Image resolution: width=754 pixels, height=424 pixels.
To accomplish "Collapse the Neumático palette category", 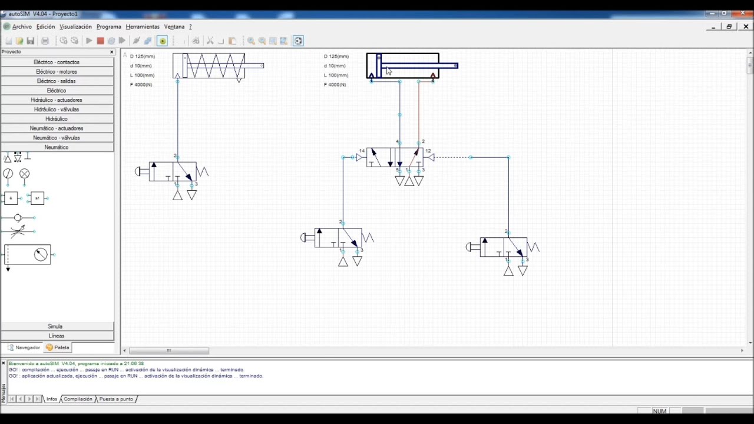I will pos(57,147).
